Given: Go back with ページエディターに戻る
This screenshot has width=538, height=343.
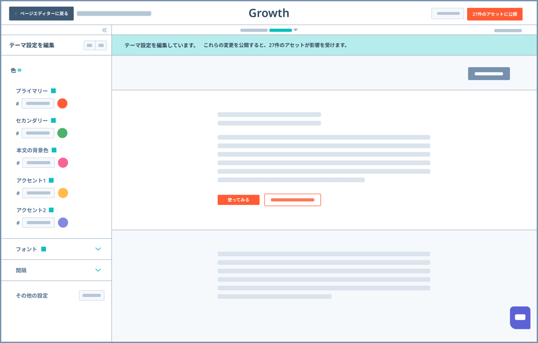Looking at the screenshot, I should 41,14.
